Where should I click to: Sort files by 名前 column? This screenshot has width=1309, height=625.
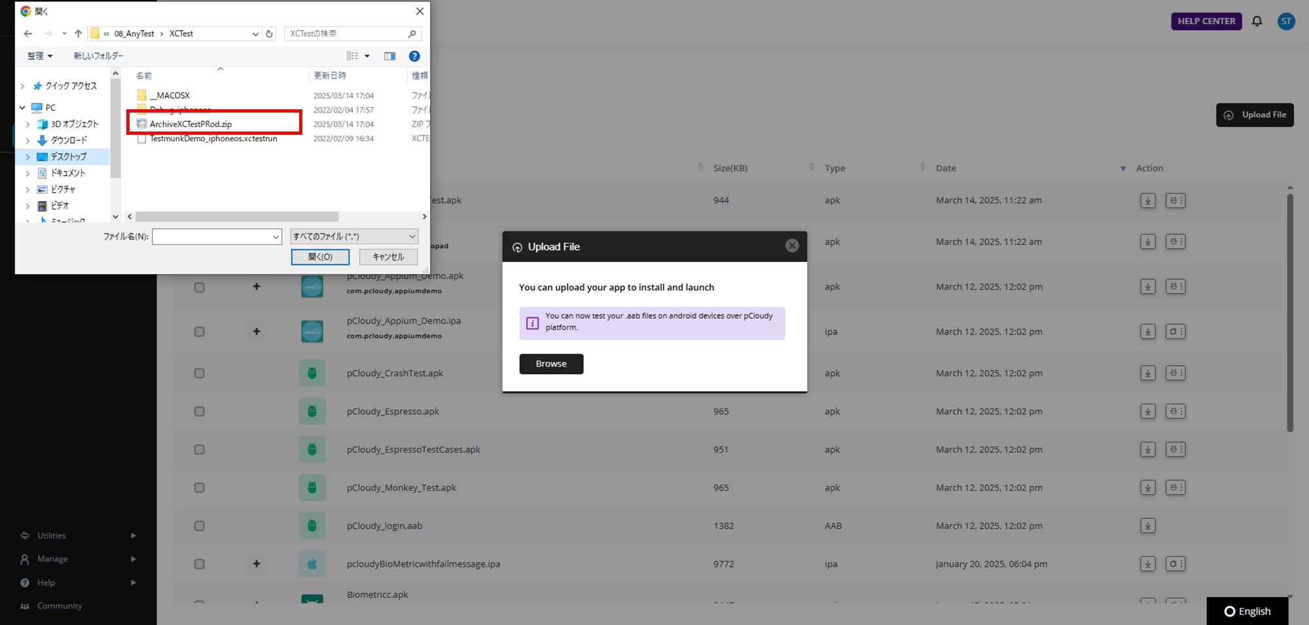[144, 76]
